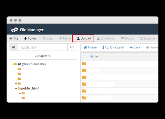Image resolution: width=165 pixels, height=119 pixels.
Task: Click the Restore toolbar button
Action: point(147,38)
